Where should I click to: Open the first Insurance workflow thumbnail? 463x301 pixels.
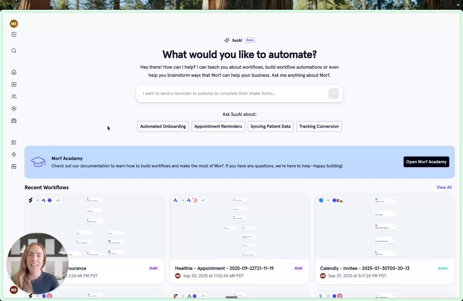tap(94, 227)
